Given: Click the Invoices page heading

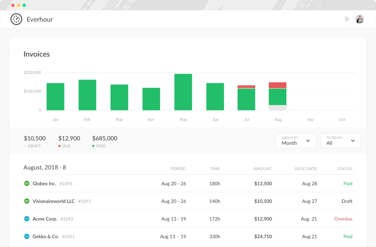Looking at the screenshot, I should coord(36,54).
